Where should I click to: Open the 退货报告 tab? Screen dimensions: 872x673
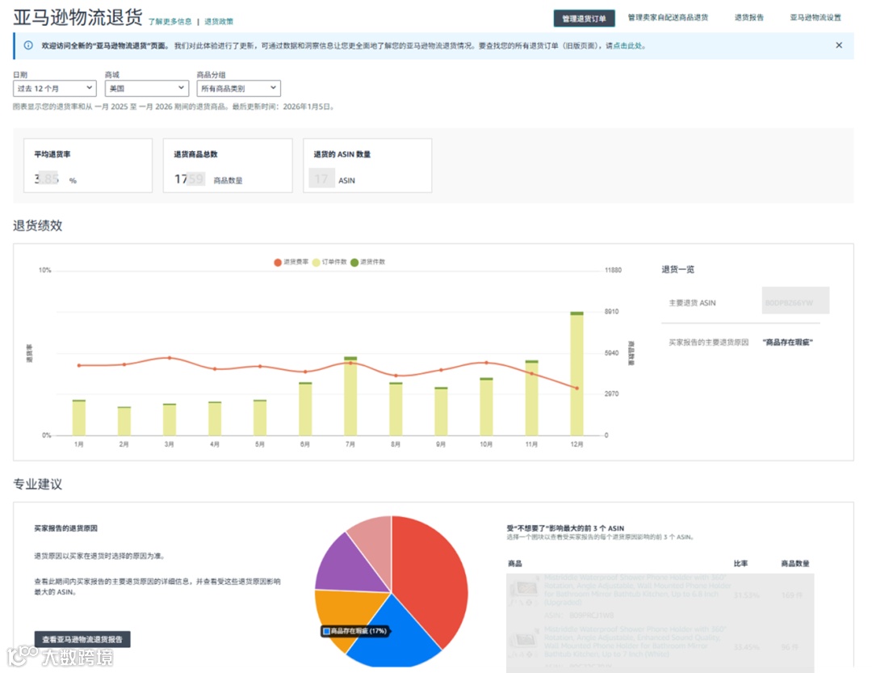(749, 18)
